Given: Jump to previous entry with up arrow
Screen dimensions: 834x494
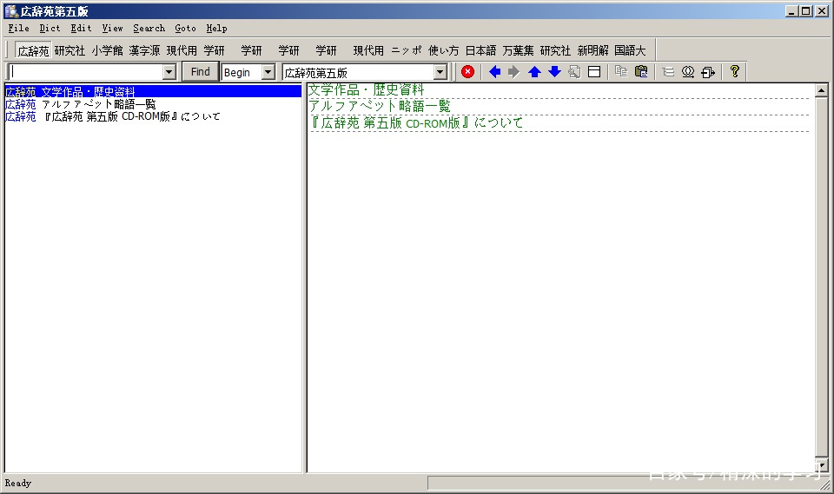Looking at the screenshot, I should [534, 72].
